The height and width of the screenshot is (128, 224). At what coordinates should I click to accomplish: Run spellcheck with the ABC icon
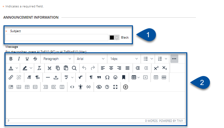[x=66, y=78]
